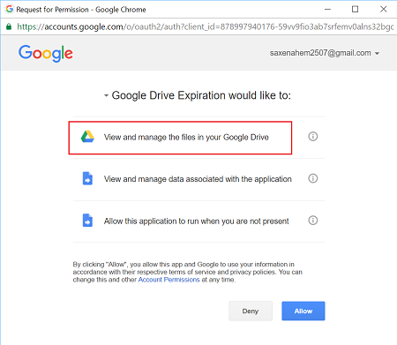Maximize the Request for Permission window
Viewport: 397px width, 345px height.
[355, 9]
